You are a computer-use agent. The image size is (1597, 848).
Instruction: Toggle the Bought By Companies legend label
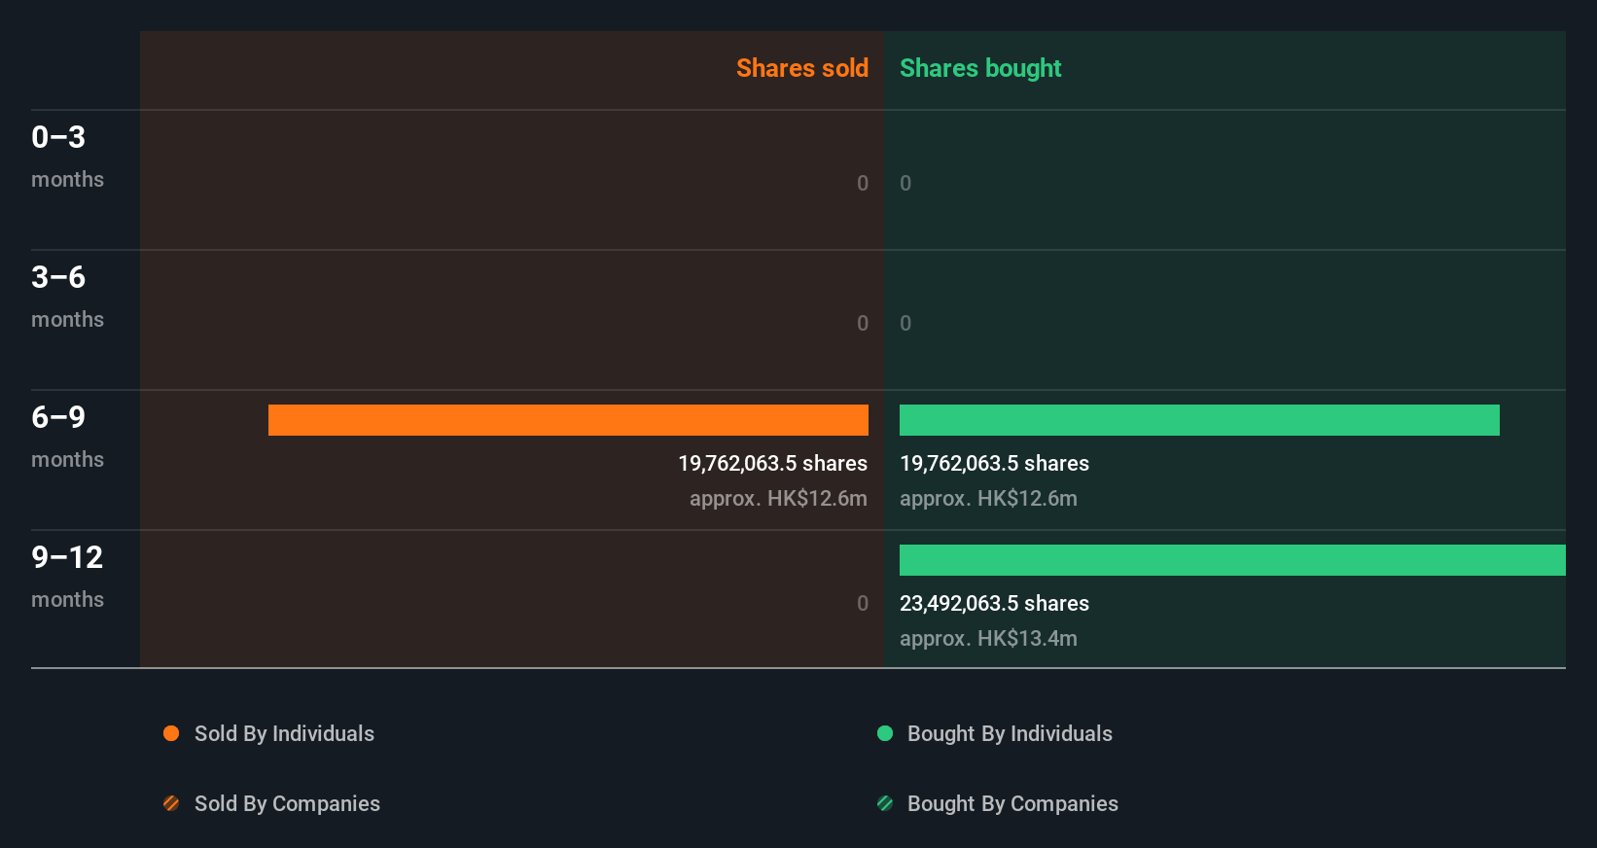[1012, 803]
